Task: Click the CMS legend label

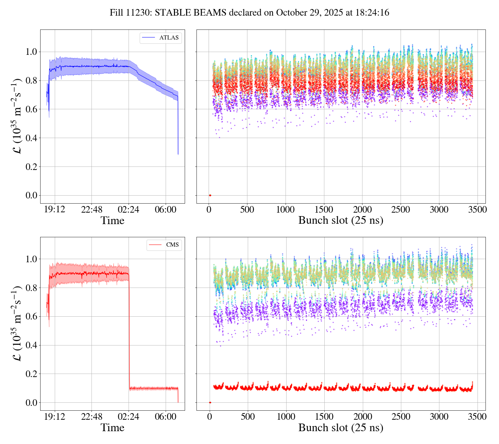Action: tap(172, 245)
